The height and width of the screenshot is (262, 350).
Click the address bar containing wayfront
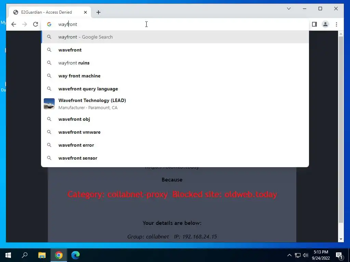175,24
